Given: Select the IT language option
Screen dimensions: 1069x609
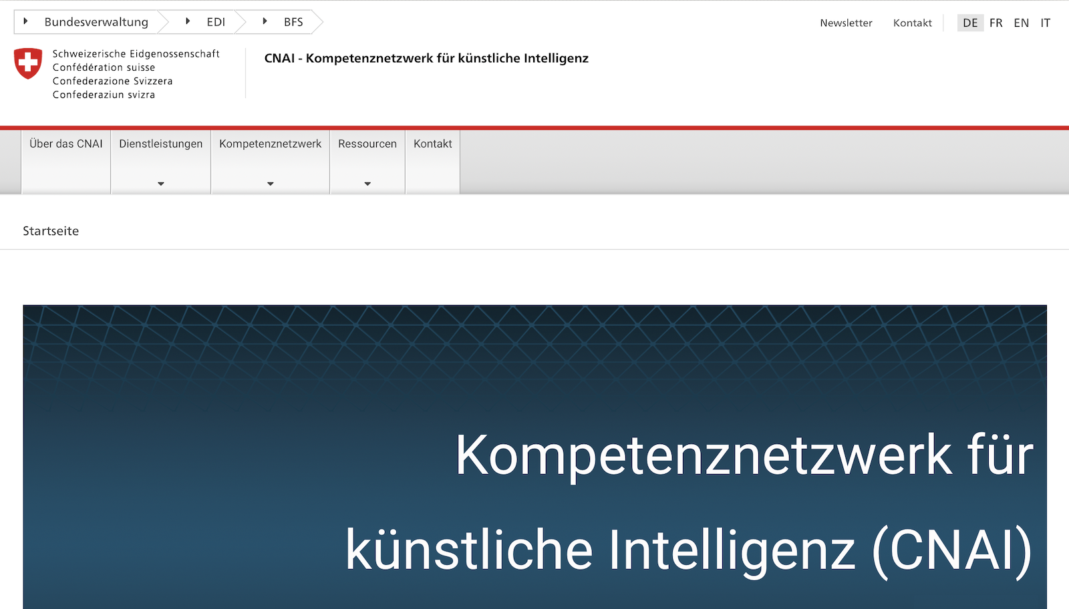Looking at the screenshot, I should point(1045,23).
